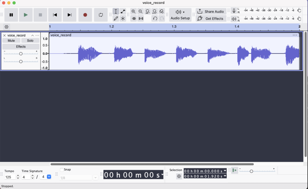Image resolution: width=308 pixels, height=189 pixels.
Task: Collapse the voice_record track with chevron
Action: point(32,36)
